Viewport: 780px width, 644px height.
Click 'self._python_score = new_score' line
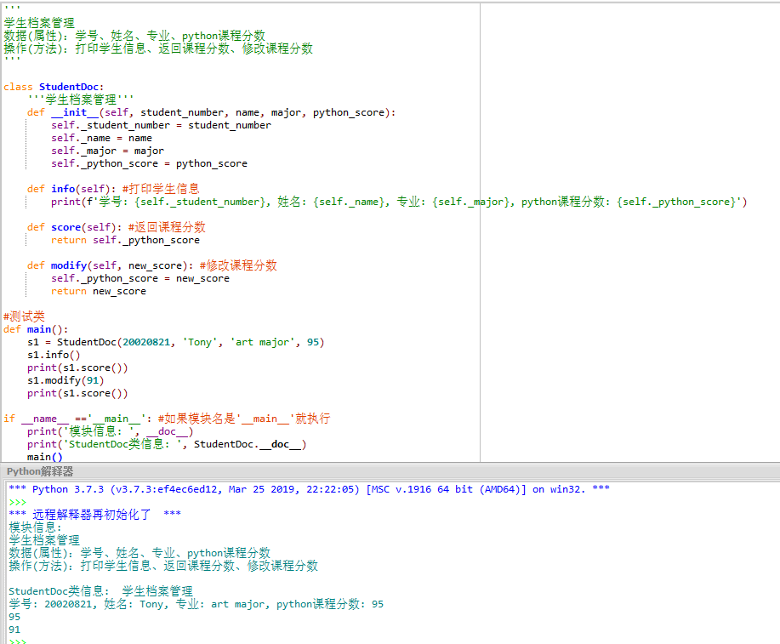140,278
